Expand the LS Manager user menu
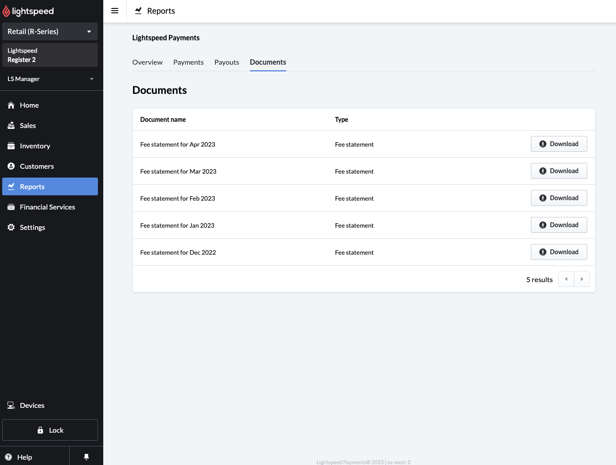This screenshot has height=465, width=616. (50, 79)
